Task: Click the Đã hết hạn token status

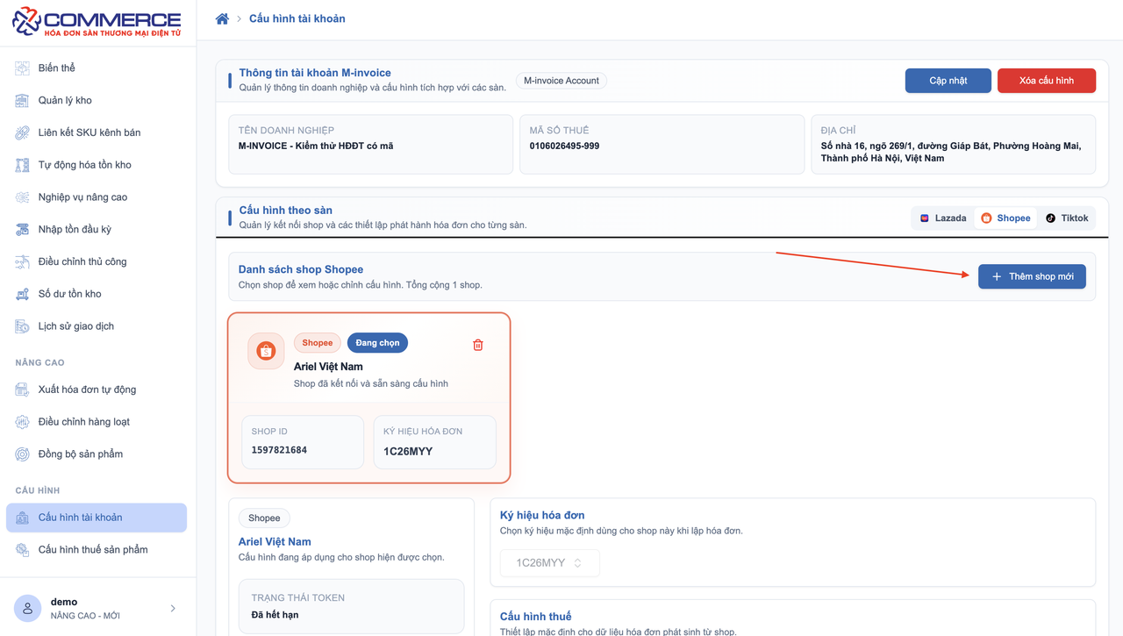Action: tap(275, 615)
